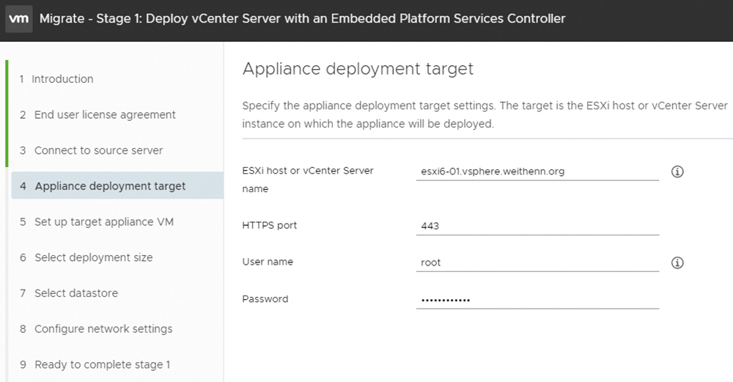Click the Password label text
The height and width of the screenshot is (382, 733).
pos(265,298)
